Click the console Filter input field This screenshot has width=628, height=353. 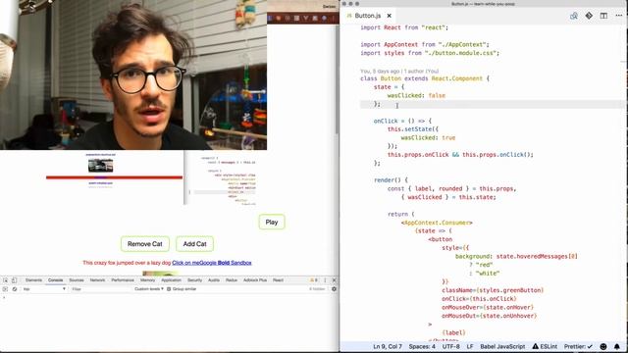tap(101, 289)
